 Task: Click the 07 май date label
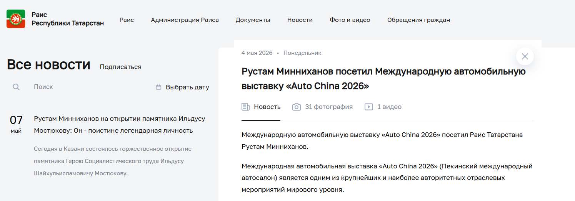(16, 124)
